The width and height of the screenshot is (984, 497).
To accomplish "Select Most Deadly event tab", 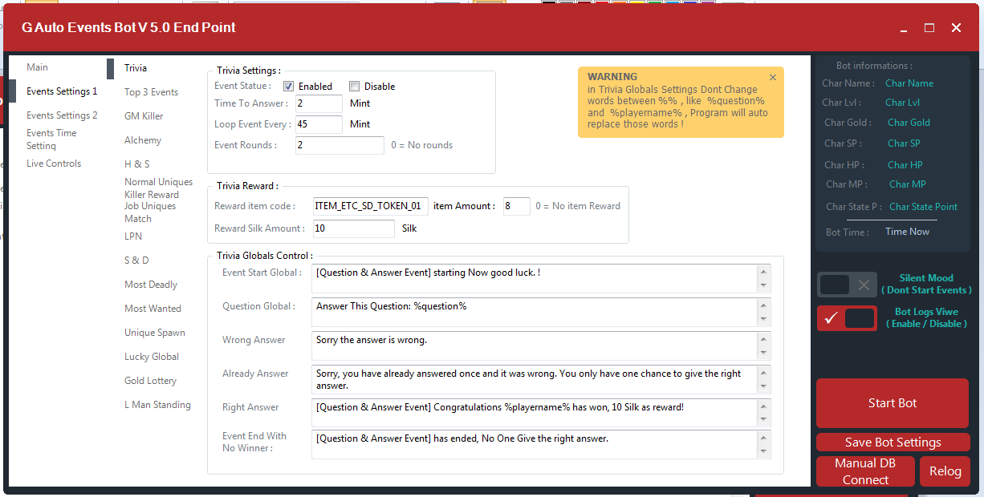I will (151, 285).
